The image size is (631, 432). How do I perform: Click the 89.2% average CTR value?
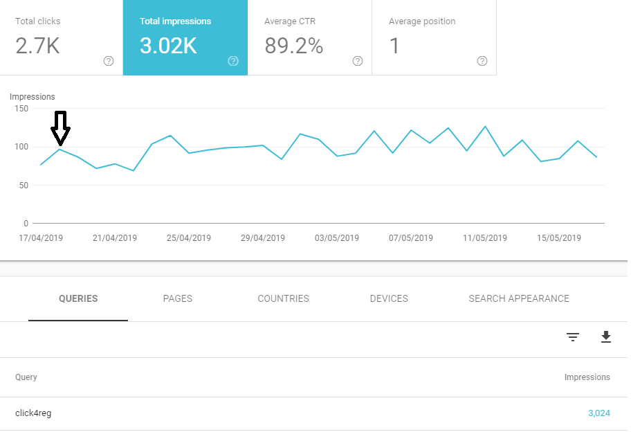pos(294,46)
